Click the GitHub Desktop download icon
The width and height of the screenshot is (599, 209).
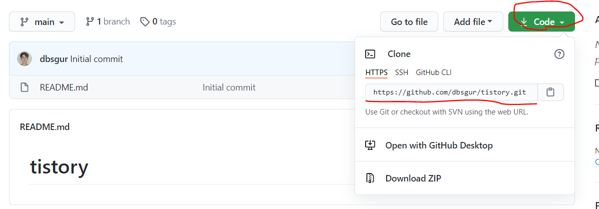click(x=370, y=145)
